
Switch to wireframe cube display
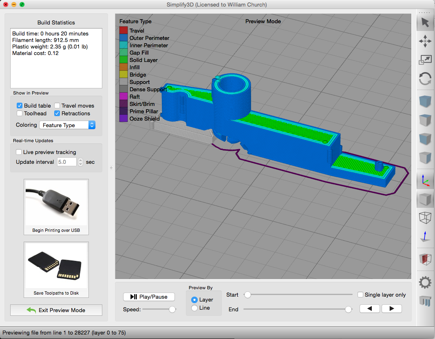coord(425,218)
